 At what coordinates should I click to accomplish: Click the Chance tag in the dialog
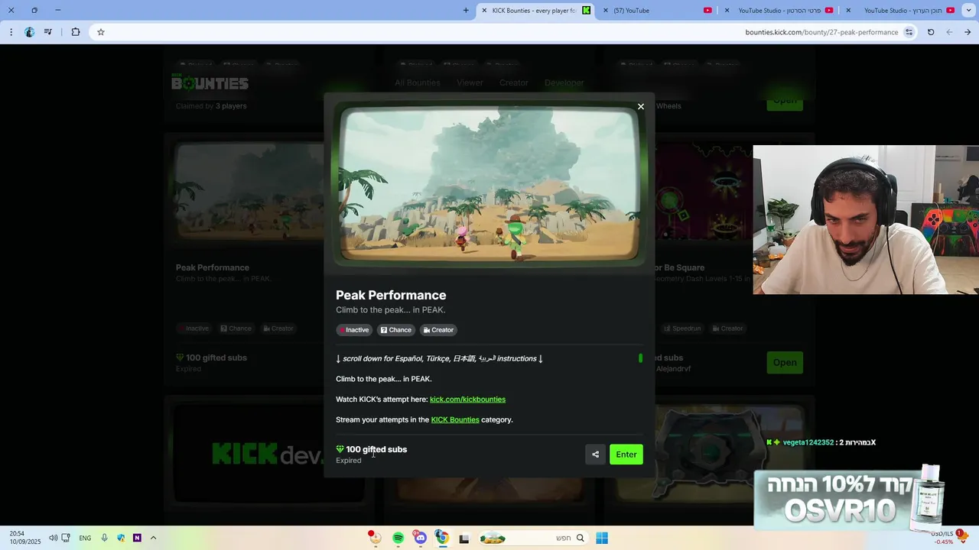(x=396, y=330)
